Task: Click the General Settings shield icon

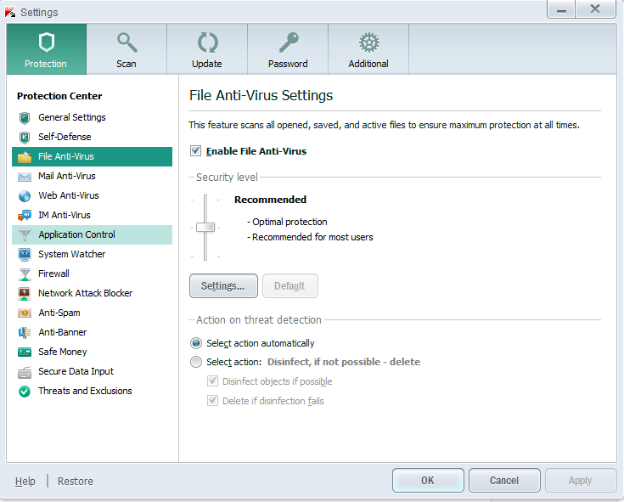Action: pos(25,118)
